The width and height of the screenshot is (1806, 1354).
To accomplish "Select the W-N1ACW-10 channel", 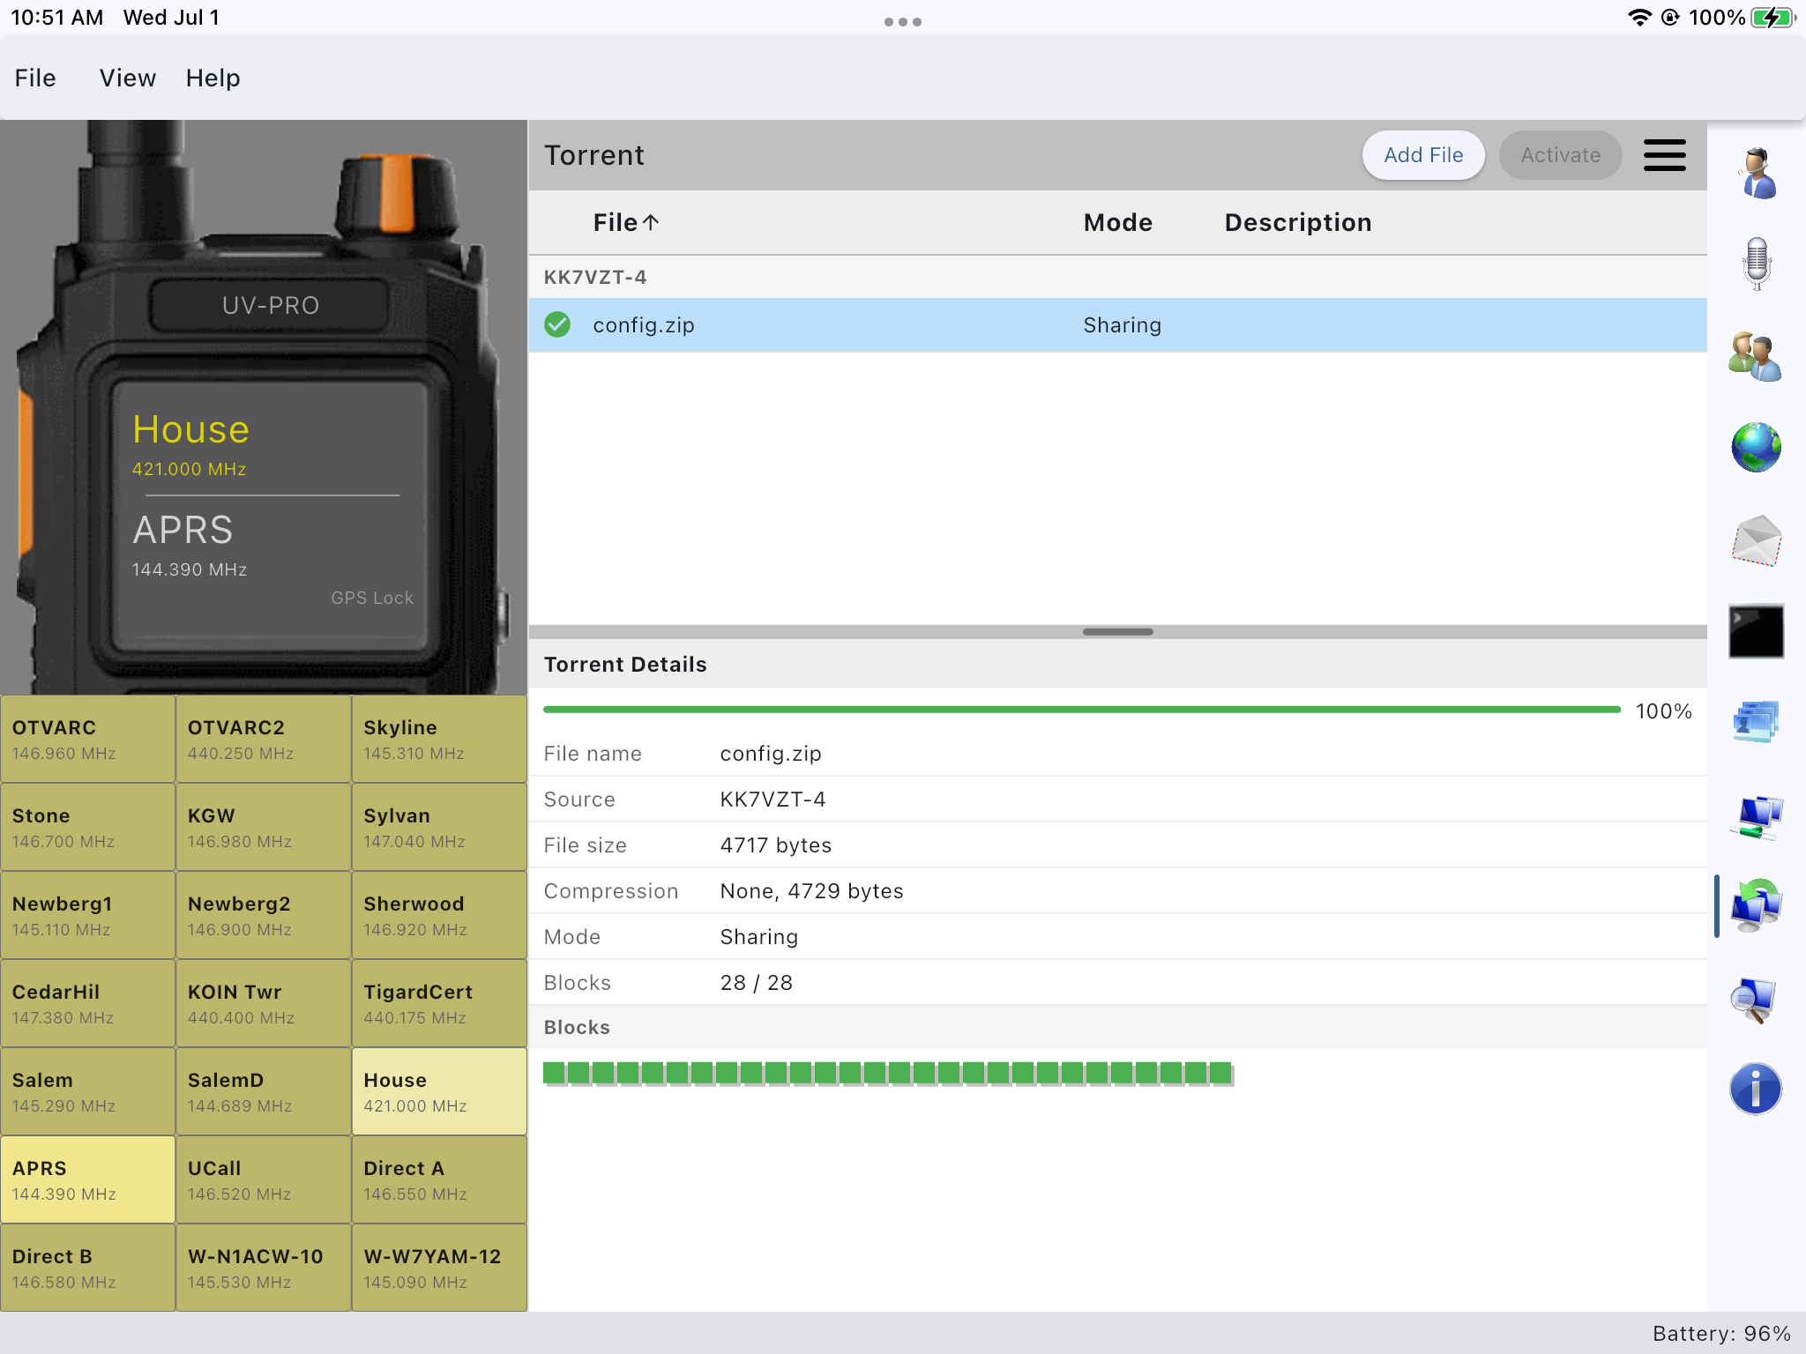I will [264, 1268].
